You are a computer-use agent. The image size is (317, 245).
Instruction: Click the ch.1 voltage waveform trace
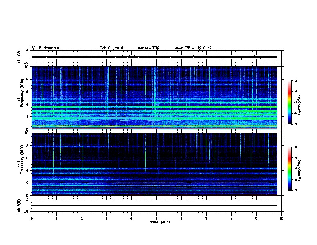coord(154,57)
